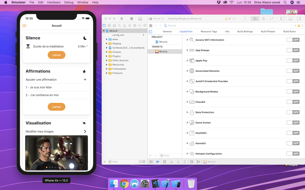This screenshot has height=190, width=305.
Task: Click the code review braces button
Action: [245, 19]
